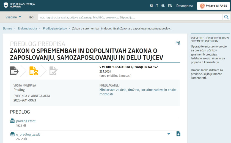Click the first document stage icon
Screen dimensions: 231x143
14,71
